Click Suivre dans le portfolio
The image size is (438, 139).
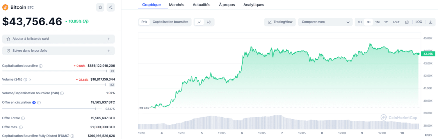coord(58,51)
